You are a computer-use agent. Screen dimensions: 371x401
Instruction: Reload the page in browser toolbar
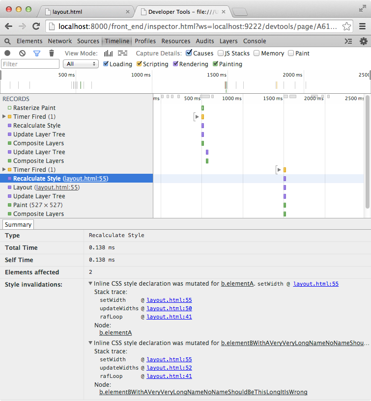pos(36,27)
